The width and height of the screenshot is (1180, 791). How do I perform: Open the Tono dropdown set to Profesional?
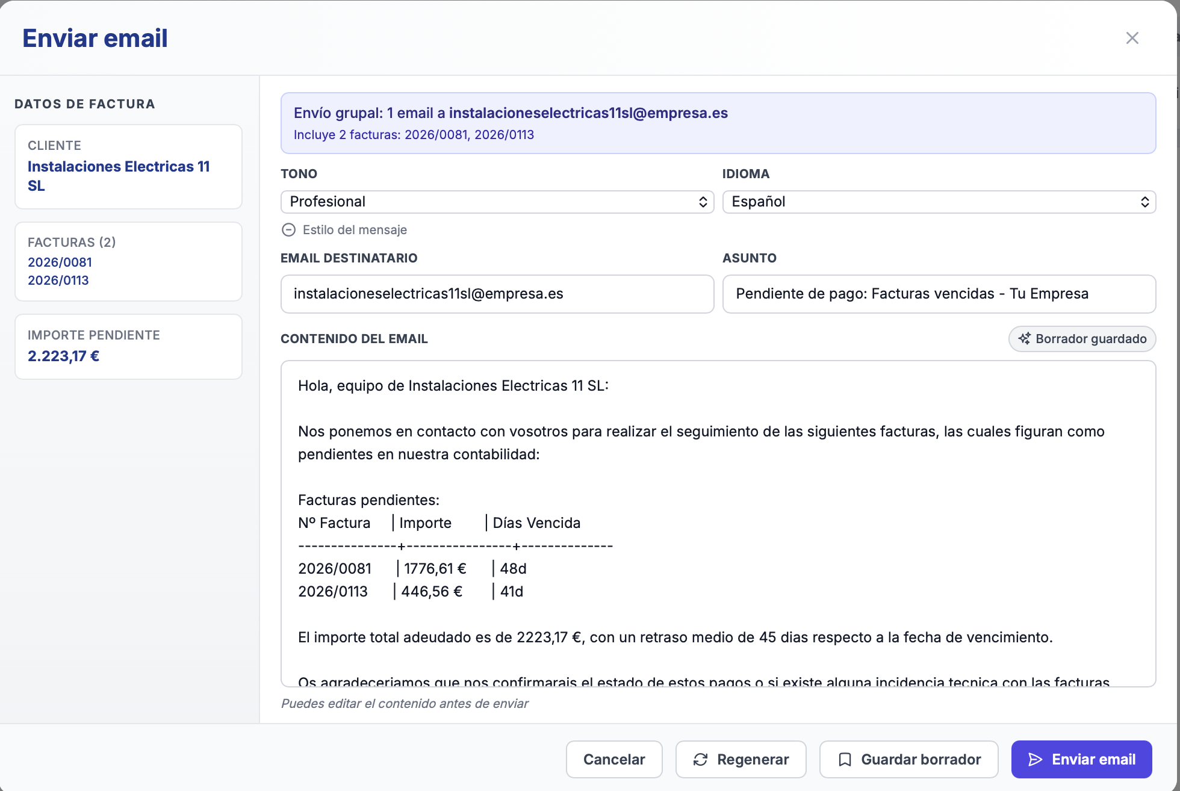pos(497,202)
